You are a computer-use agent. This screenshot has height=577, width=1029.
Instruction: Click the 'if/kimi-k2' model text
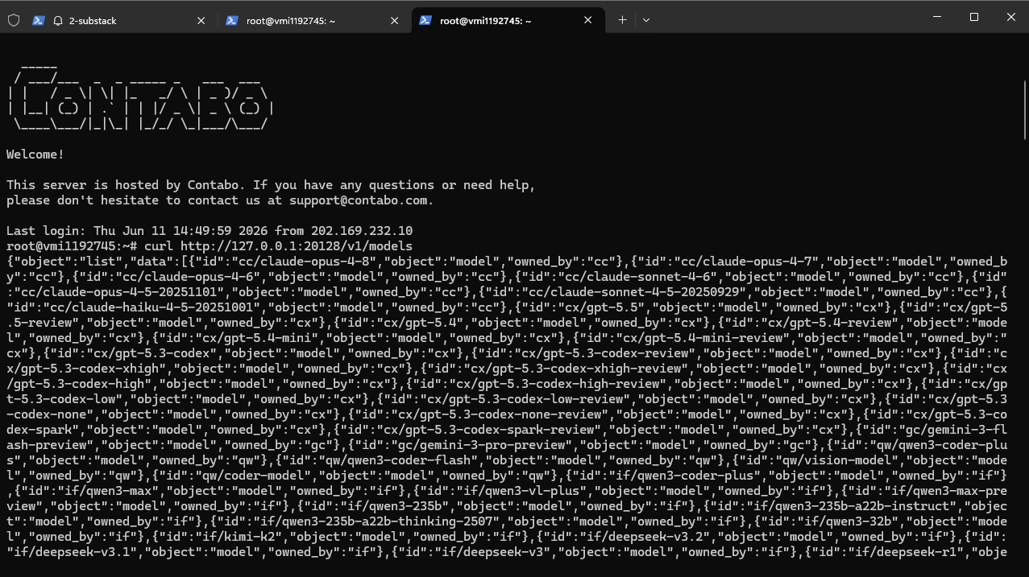click(239, 537)
